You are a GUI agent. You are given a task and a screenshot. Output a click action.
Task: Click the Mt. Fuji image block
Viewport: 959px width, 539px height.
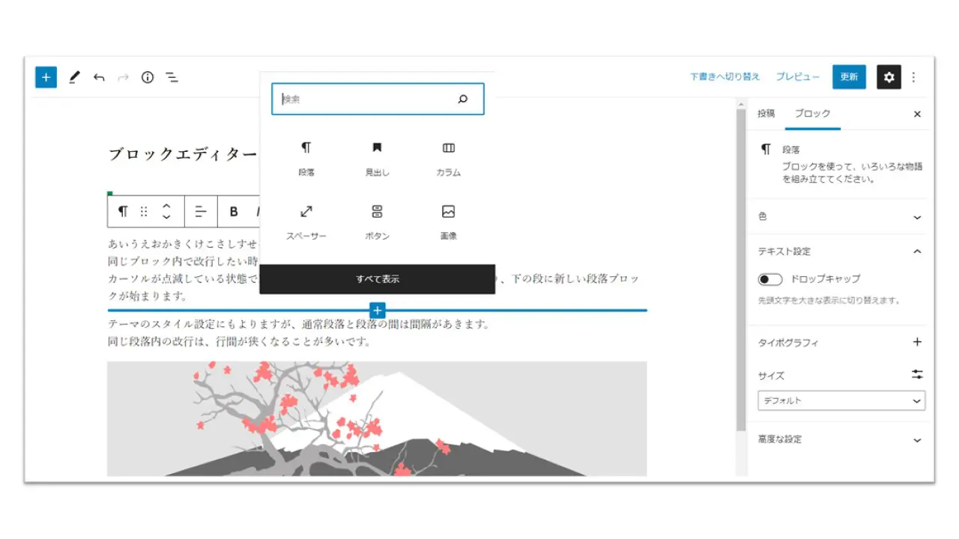tap(377, 418)
